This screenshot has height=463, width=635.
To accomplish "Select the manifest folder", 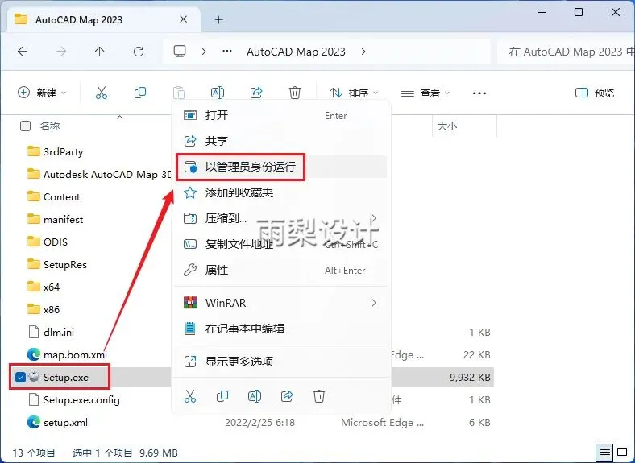I will click(63, 219).
